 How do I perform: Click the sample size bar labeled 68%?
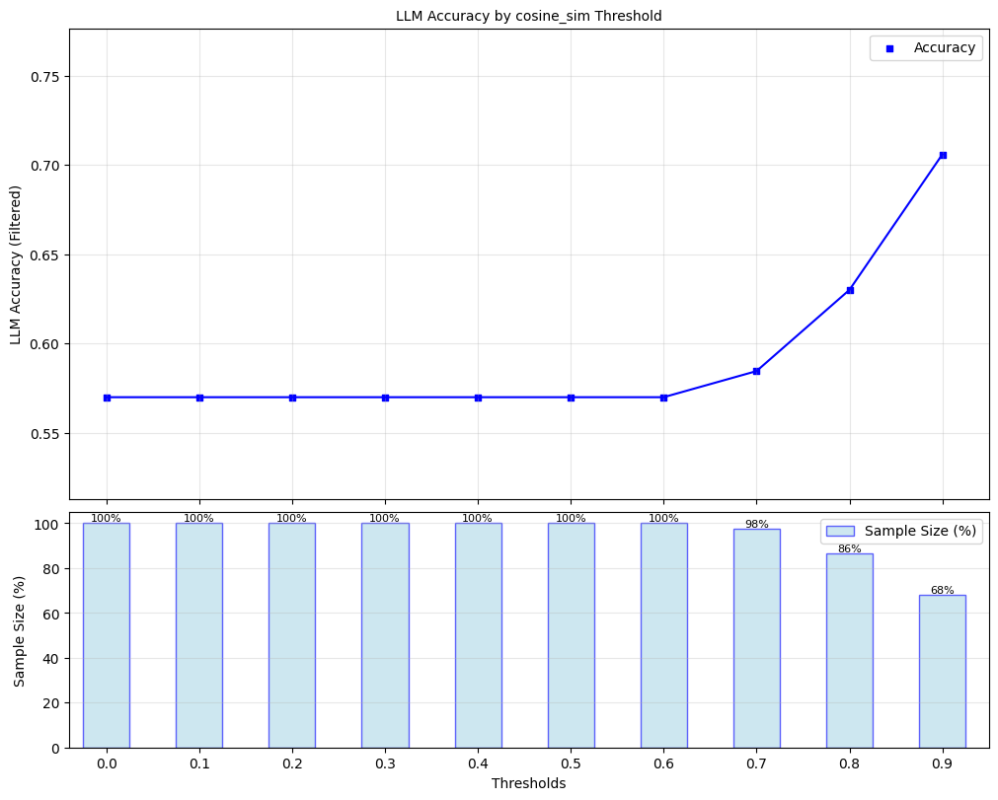[x=942, y=671]
